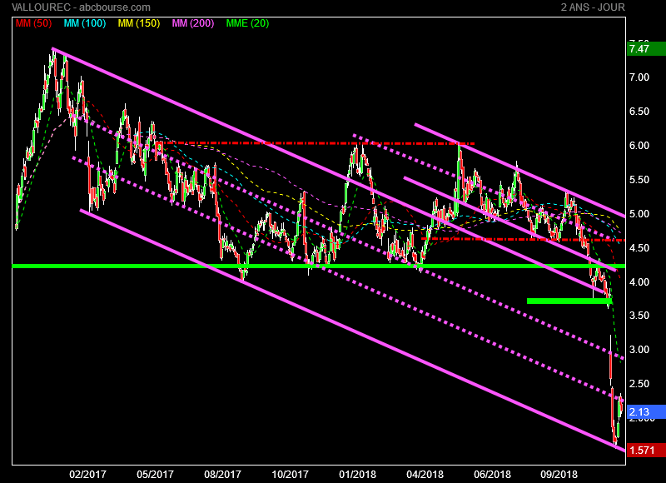Image resolution: width=666 pixels, height=483 pixels.
Task: Click the 02/2017 date axis label
Action: point(88,474)
